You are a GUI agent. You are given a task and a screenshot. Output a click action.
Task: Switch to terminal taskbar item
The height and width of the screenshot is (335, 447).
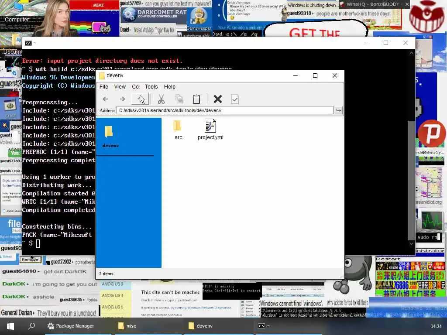click(288, 326)
